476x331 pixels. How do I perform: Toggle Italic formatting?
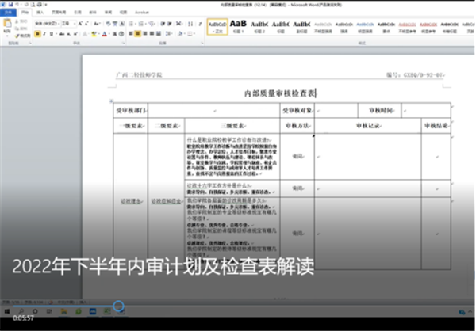click(x=44, y=33)
